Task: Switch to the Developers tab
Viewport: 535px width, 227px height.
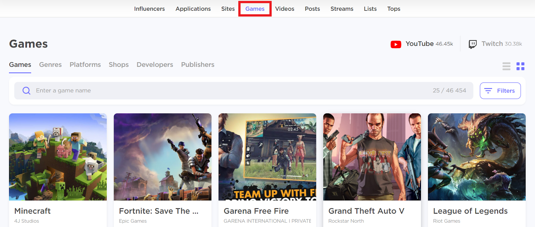Action: coord(155,65)
